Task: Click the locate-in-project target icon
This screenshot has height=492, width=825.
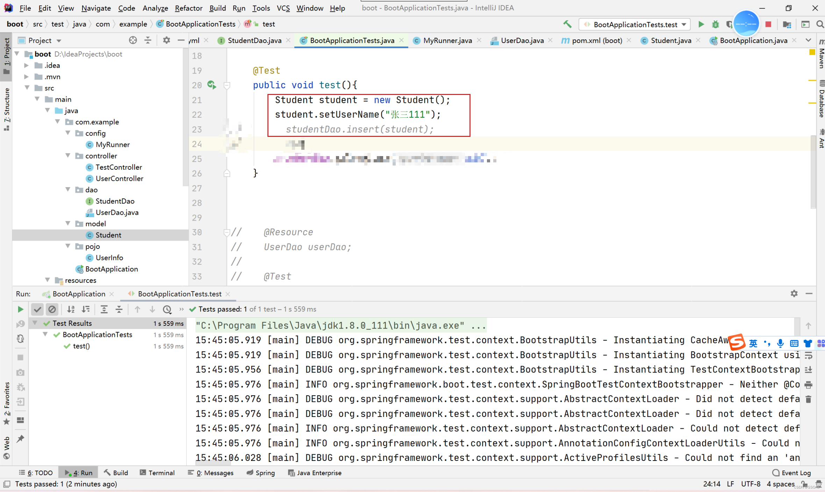Action: pyautogui.click(x=132, y=40)
